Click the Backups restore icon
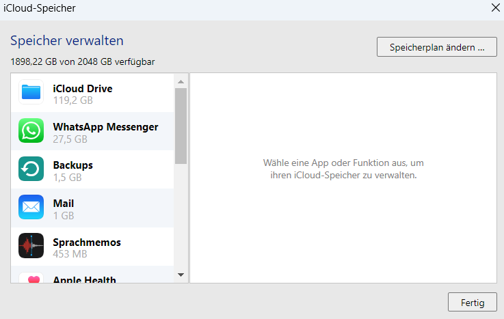This screenshot has height=319, width=504. coord(31,169)
